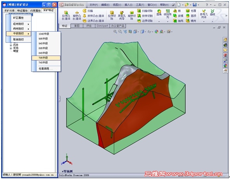Screen dimensions: 230x179
Task: Select the 抽壳 shell tool
Action: pos(178,21)
